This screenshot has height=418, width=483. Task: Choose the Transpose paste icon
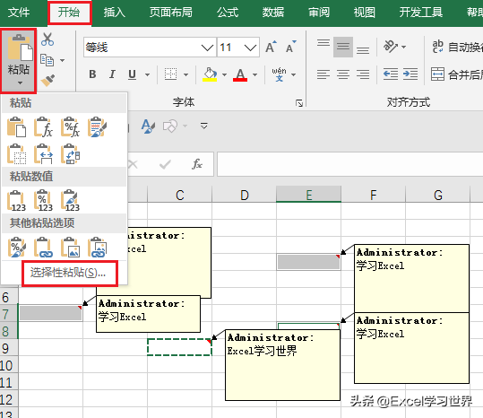(70, 153)
